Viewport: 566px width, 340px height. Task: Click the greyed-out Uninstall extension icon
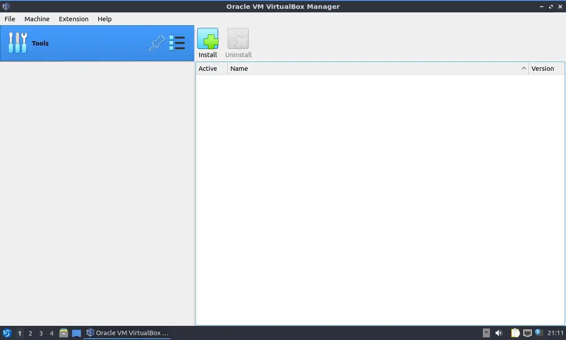coord(238,39)
